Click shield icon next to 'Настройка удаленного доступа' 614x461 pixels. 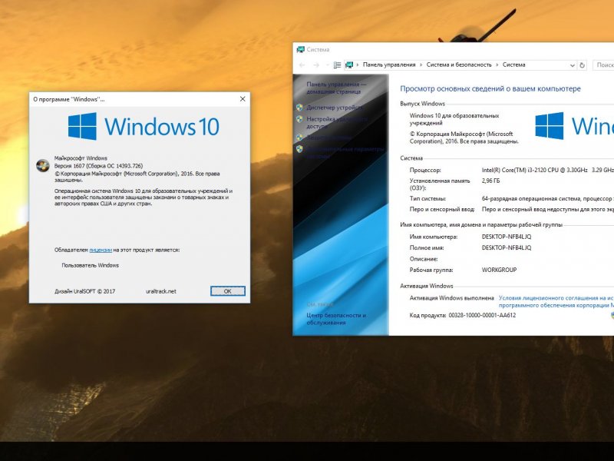click(299, 119)
